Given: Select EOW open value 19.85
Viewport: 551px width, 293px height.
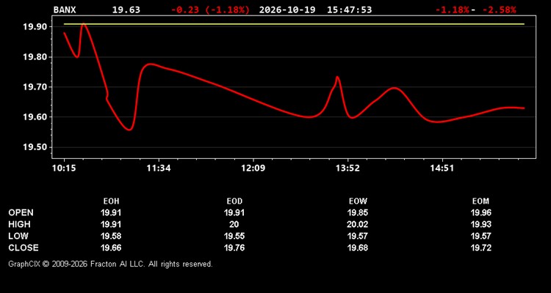Looking at the screenshot, I should [358, 212].
